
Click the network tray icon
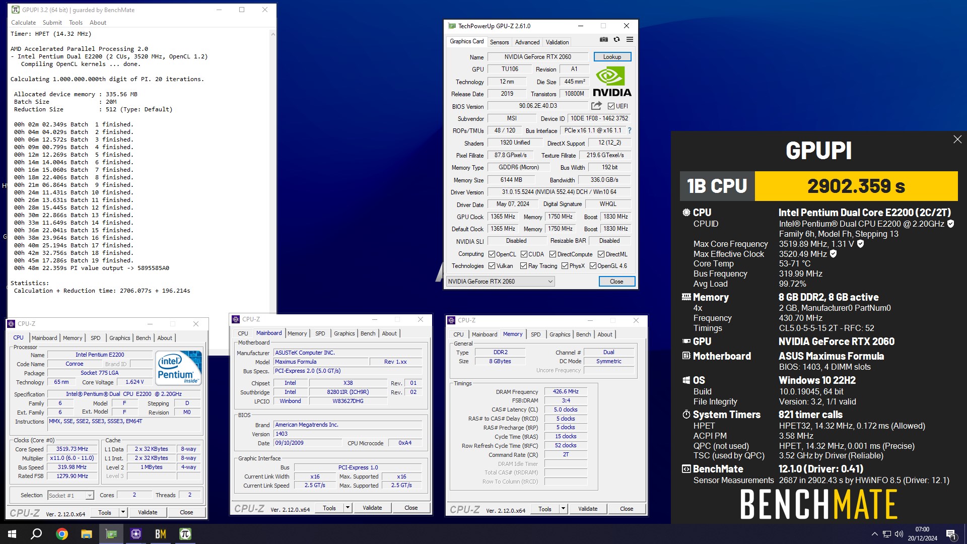(x=887, y=534)
